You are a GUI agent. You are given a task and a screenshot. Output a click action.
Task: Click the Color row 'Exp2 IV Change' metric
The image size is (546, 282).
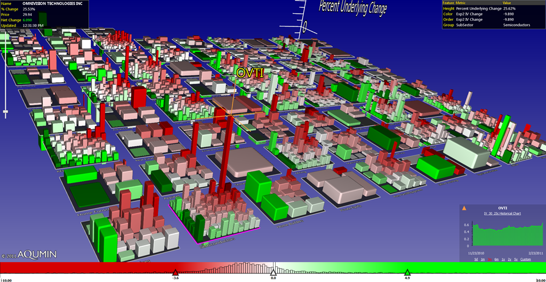point(469,14)
